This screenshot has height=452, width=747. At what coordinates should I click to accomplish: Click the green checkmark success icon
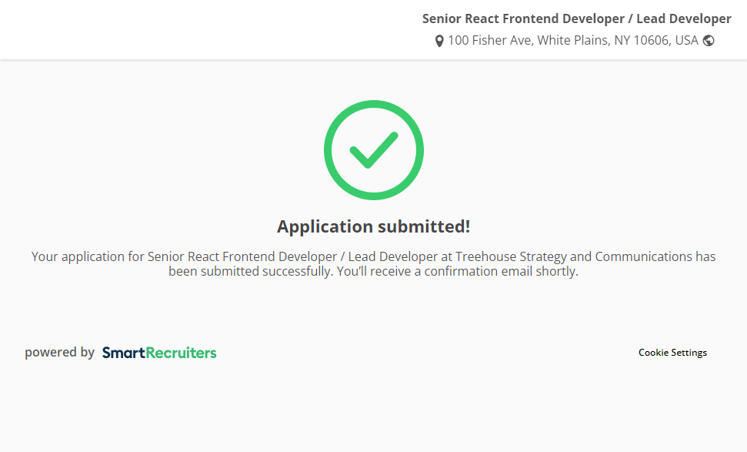point(374,150)
